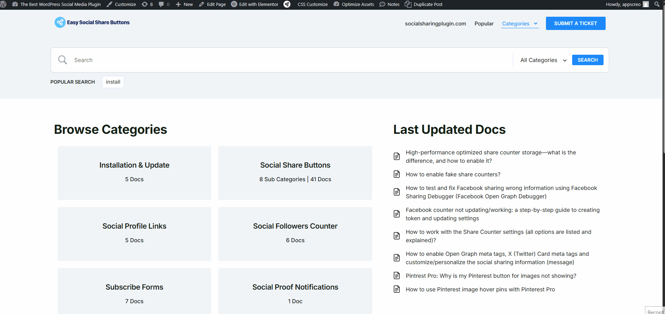Click the user avatar beside Howdy, appscreo
The height and width of the screenshot is (314, 665).
click(x=646, y=4)
